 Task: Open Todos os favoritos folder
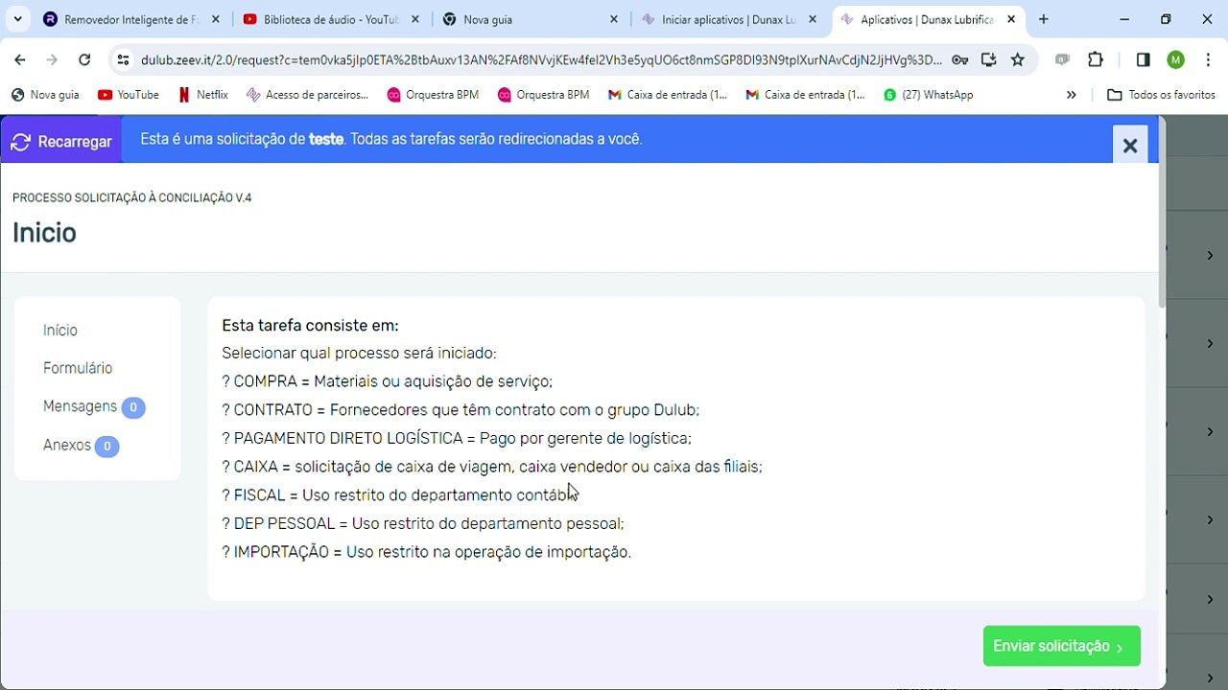tap(1161, 95)
